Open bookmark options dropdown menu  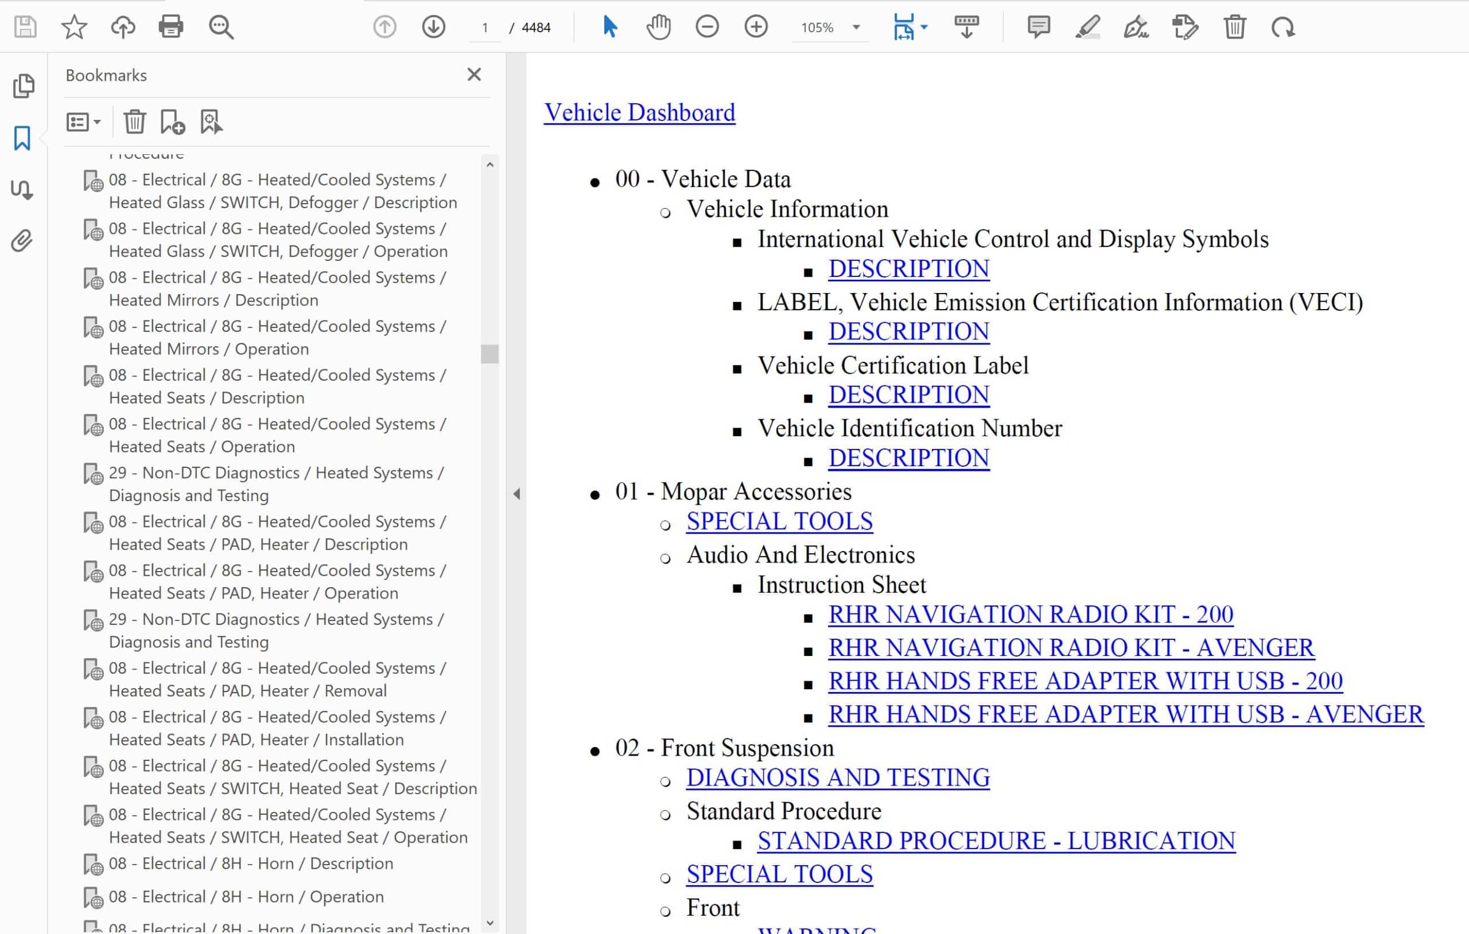tap(84, 122)
